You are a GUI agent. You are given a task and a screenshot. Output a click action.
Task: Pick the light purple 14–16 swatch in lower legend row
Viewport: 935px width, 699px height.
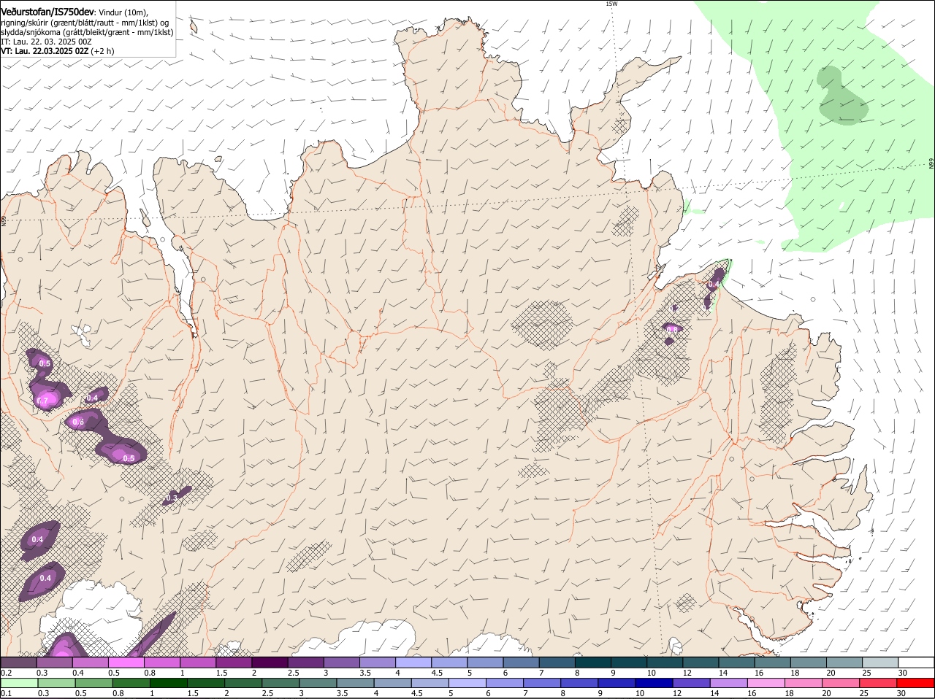(728, 683)
